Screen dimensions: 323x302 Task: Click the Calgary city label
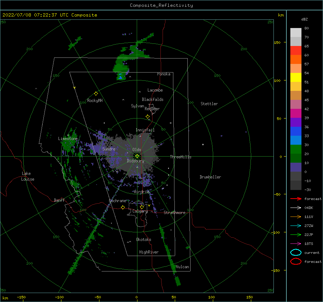[140, 211]
